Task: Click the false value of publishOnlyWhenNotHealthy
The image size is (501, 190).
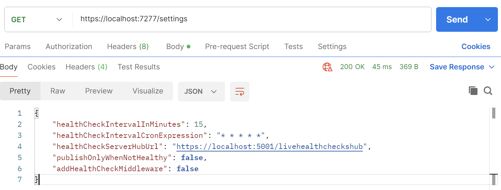Action: pos(192,158)
